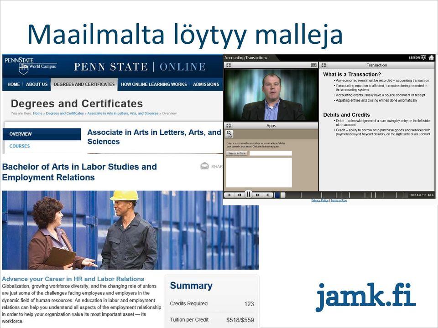Click the Associate in Arts breadcrumb link
The height and width of the screenshot is (328, 438).
point(123,113)
